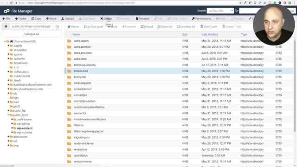The width and height of the screenshot is (297, 167).
Task: Create a new file with +File
Action: coord(6,19)
